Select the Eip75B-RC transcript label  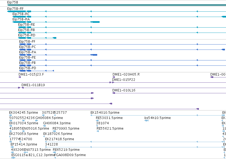21,14
